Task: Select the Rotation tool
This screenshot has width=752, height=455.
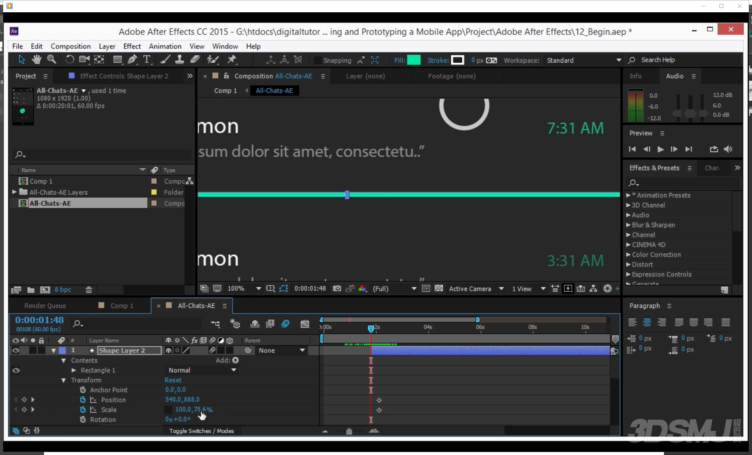Action: point(69,59)
